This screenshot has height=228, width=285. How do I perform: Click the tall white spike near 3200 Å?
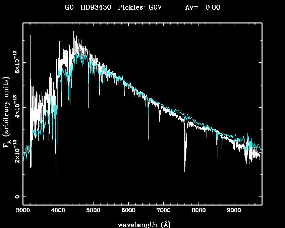click(x=30, y=36)
